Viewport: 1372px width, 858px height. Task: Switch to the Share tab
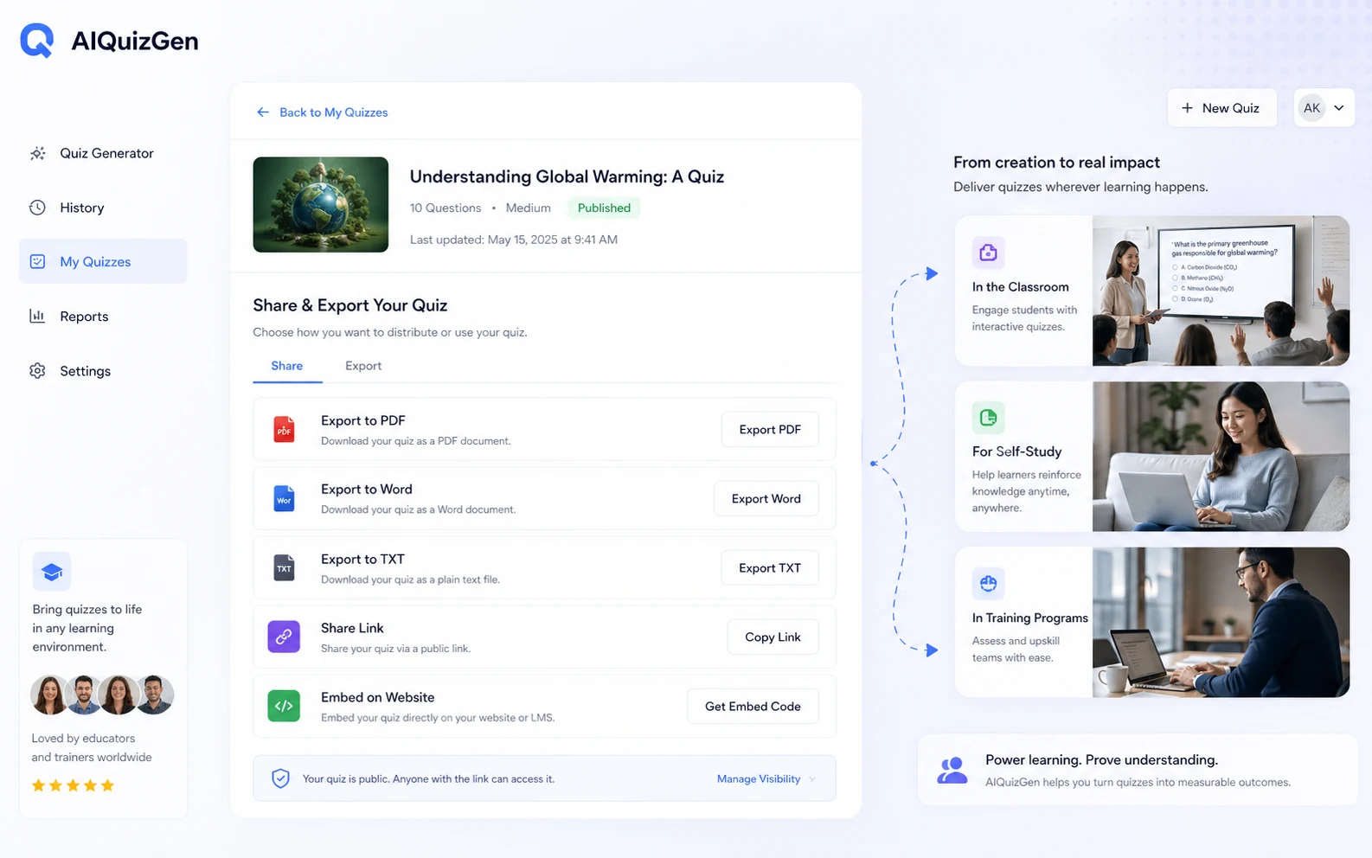click(x=287, y=366)
